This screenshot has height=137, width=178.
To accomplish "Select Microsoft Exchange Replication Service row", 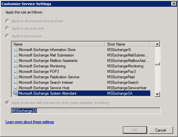I will click(81, 77).
